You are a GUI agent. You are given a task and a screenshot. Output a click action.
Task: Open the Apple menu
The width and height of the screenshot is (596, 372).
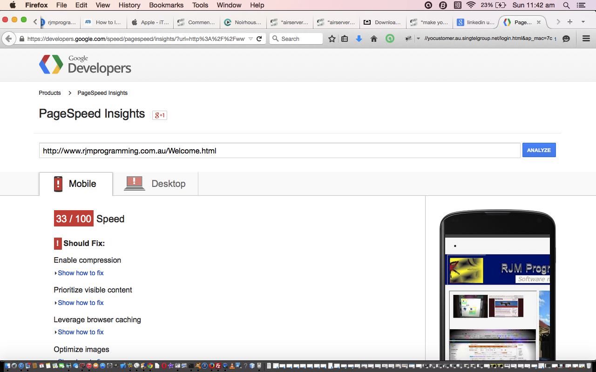(13, 5)
